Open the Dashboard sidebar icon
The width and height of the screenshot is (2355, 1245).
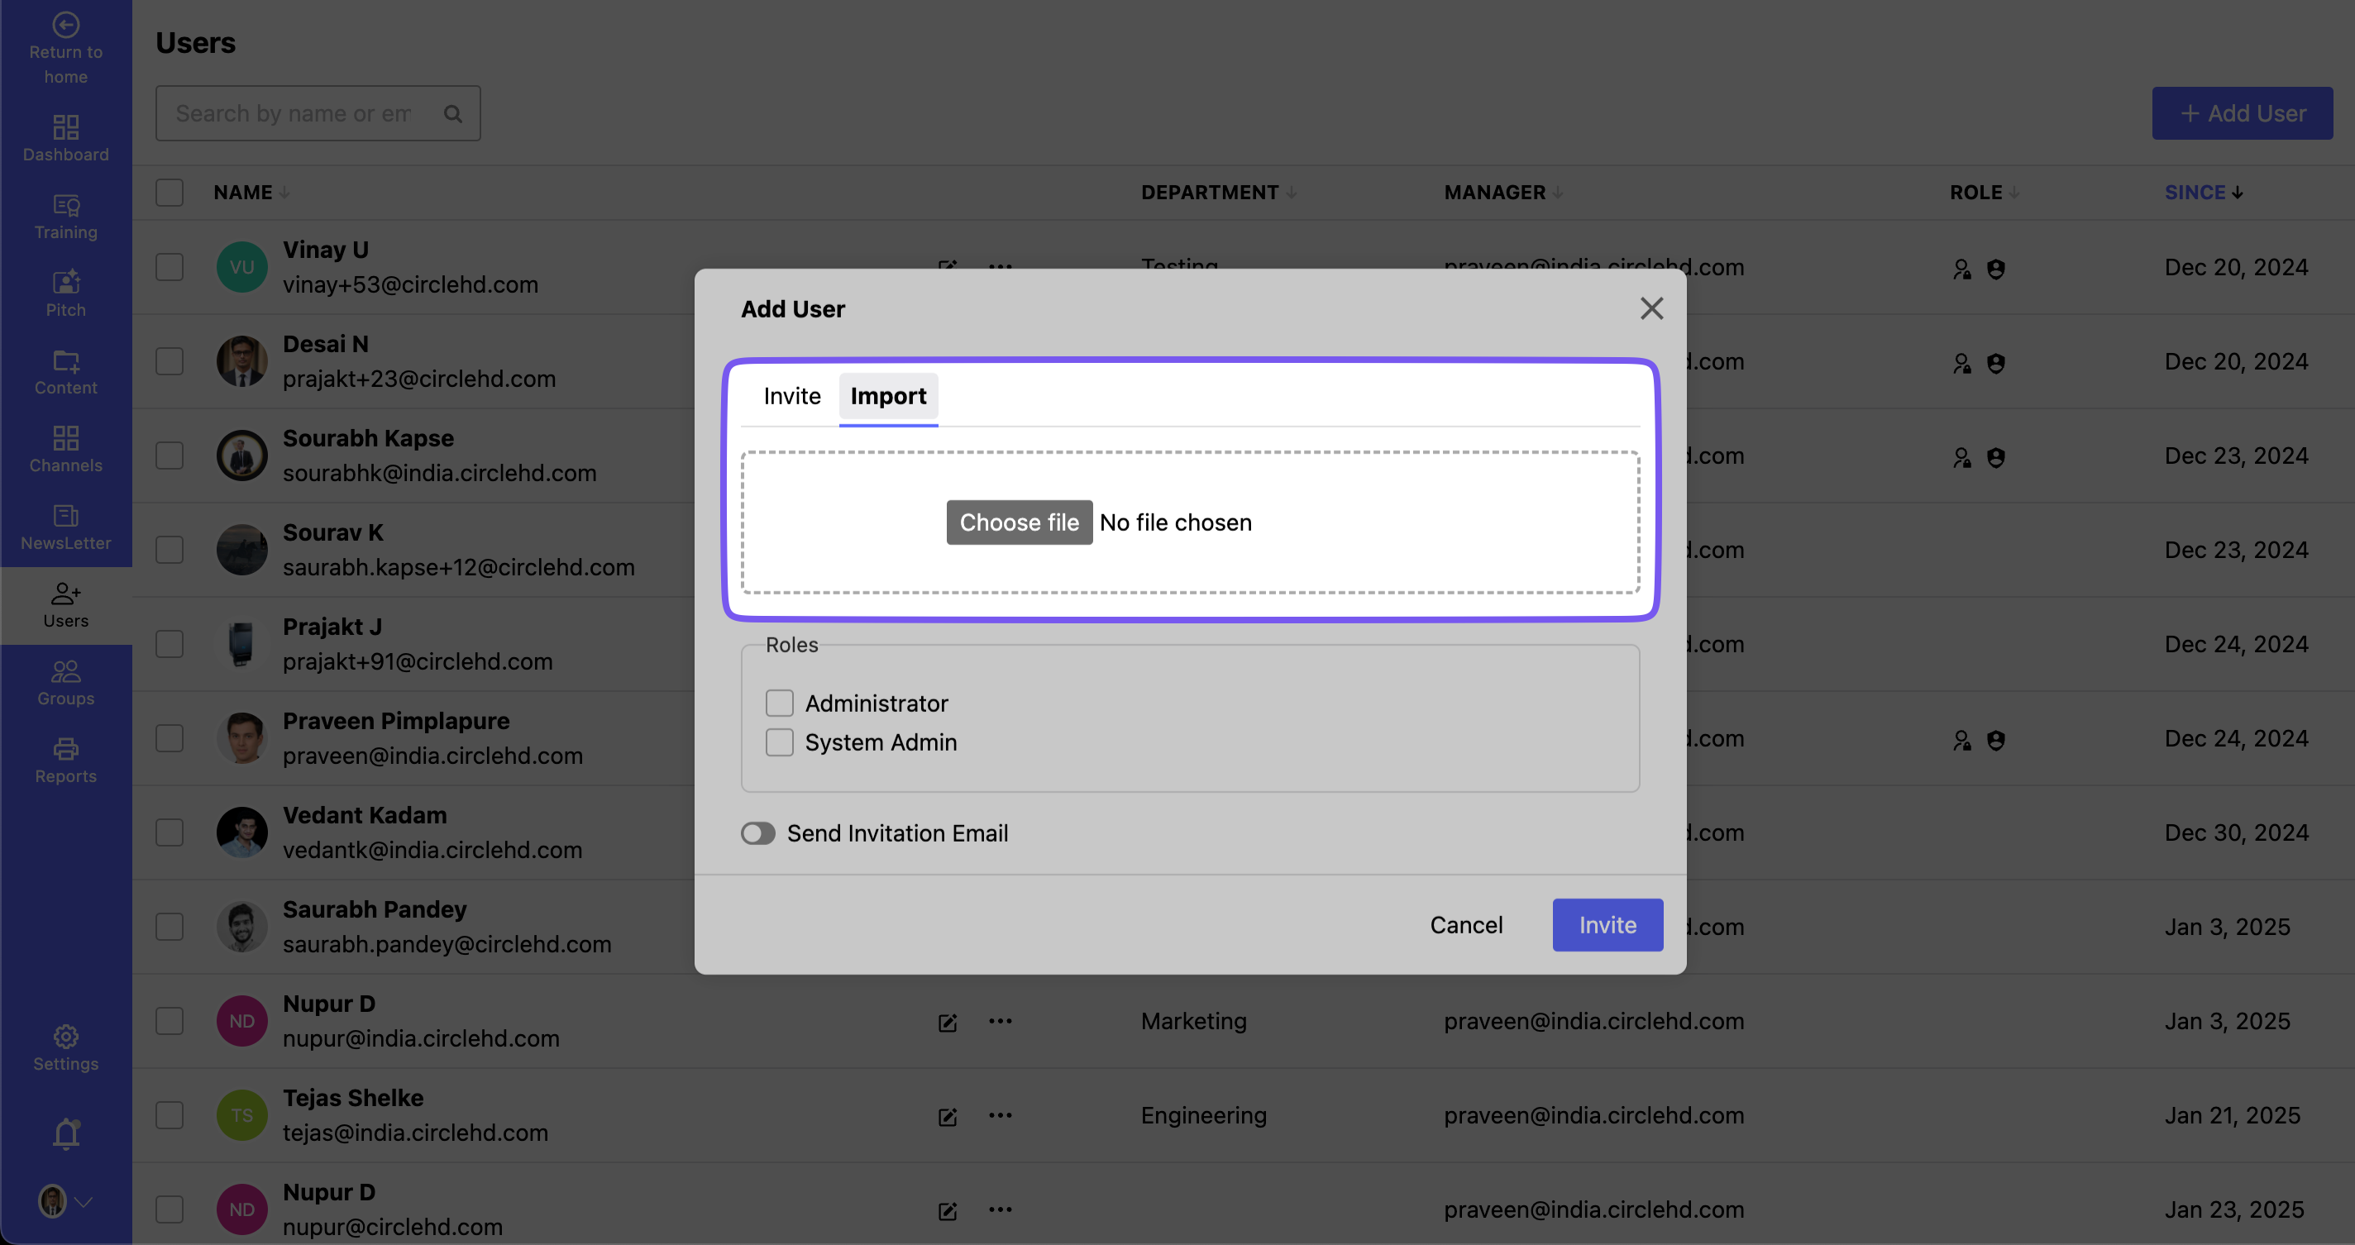point(66,137)
